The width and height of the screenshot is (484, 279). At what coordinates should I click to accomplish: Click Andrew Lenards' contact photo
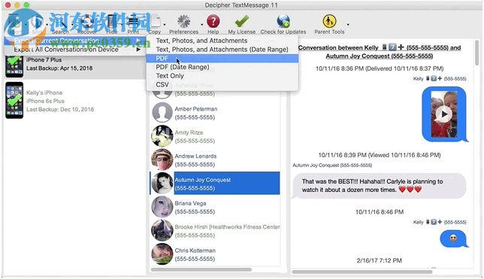162,159
